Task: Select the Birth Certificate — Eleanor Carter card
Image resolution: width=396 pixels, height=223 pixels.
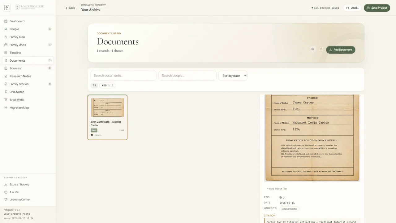Action: click(107, 117)
